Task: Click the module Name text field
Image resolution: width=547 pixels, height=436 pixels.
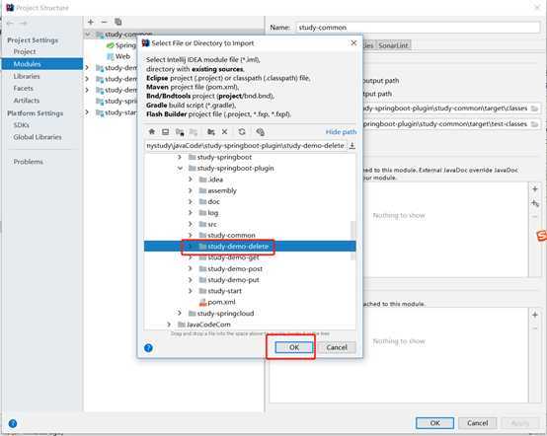Action: (418, 28)
